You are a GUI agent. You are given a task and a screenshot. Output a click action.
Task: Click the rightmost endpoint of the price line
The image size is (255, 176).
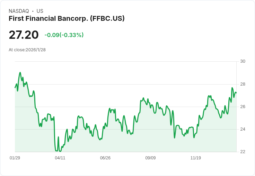tap(236, 93)
